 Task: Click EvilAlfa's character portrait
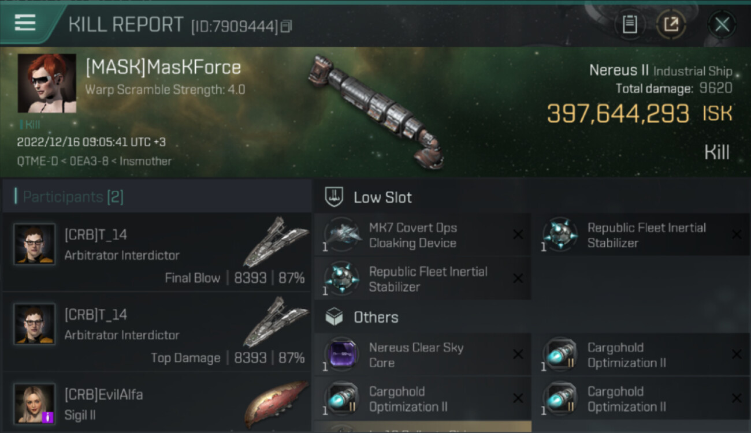[35, 404]
